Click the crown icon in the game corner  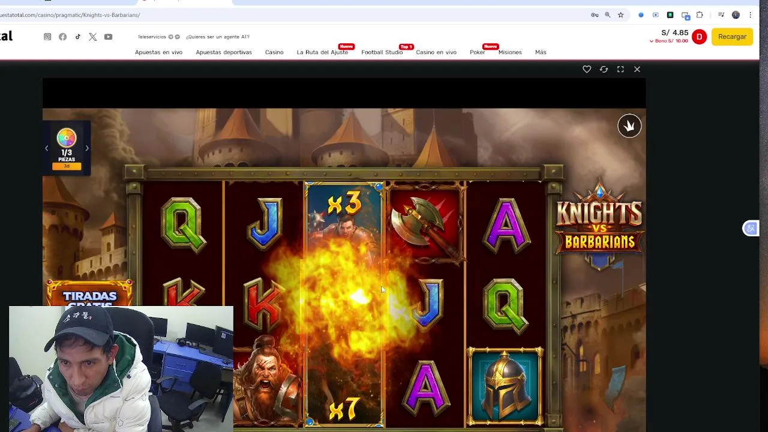tap(629, 126)
